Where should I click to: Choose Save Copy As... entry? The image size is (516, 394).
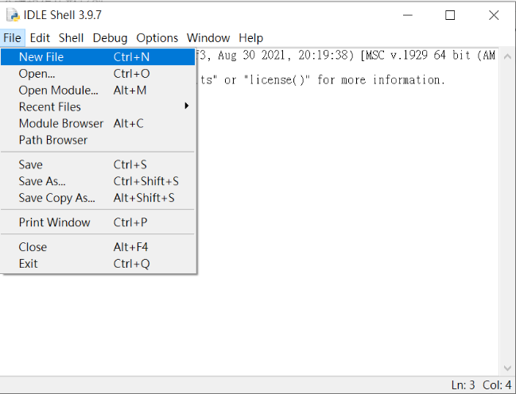98,198
